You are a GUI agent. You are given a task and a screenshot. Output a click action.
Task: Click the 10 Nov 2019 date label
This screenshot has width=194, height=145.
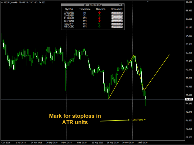(128, 143)
